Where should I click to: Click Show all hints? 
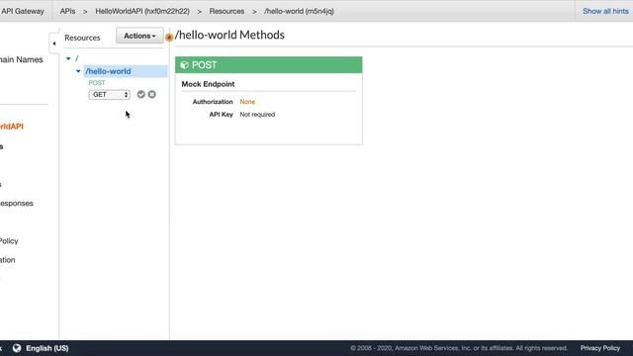coord(605,11)
